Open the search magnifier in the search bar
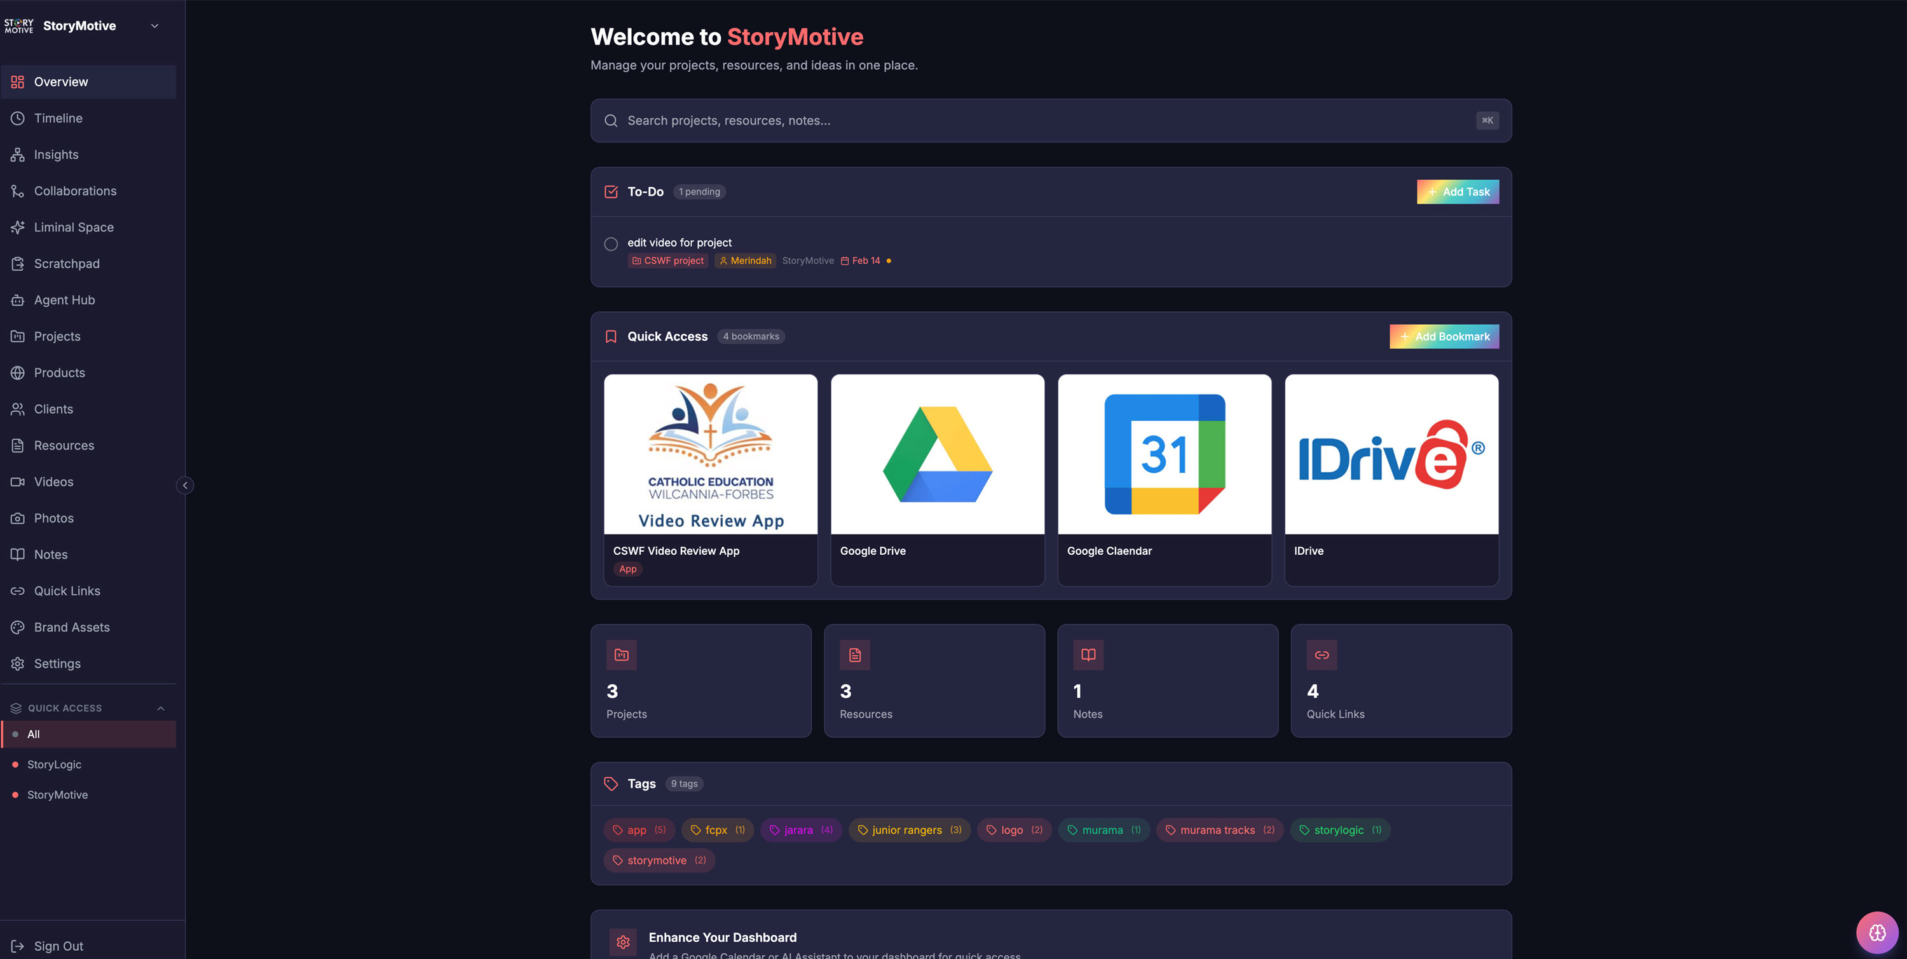The height and width of the screenshot is (959, 1907). point(611,120)
